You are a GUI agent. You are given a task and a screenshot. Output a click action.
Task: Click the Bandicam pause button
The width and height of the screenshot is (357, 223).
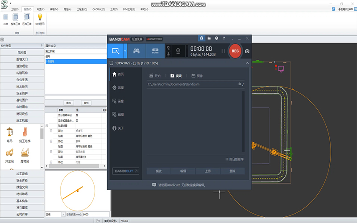223,51
